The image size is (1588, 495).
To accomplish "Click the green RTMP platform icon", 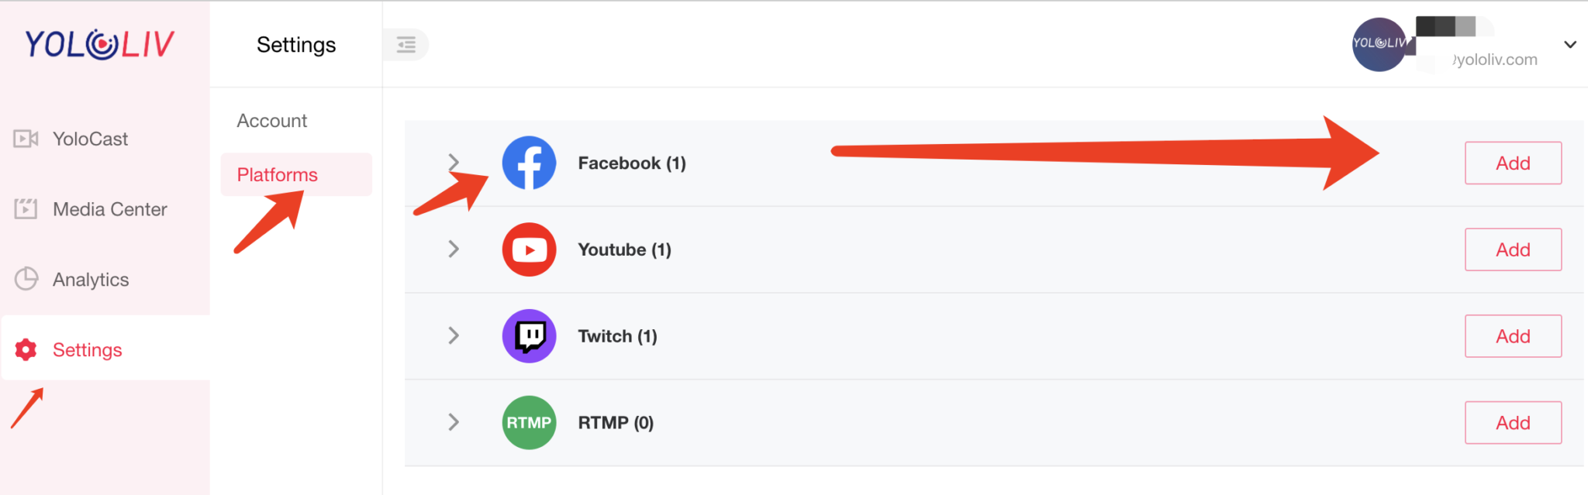I will click(529, 422).
